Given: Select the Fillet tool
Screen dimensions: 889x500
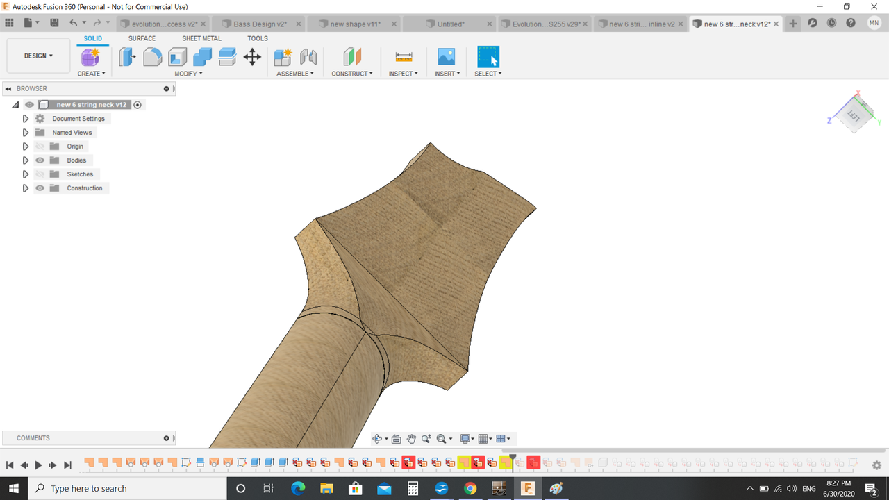Looking at the screenshot, I should (153, 56).
